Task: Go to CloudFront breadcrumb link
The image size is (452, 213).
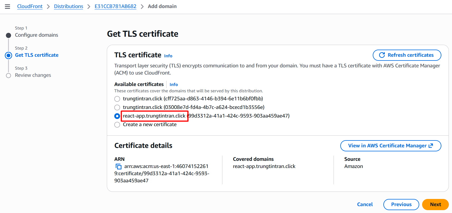Action: tap(30, 6)
